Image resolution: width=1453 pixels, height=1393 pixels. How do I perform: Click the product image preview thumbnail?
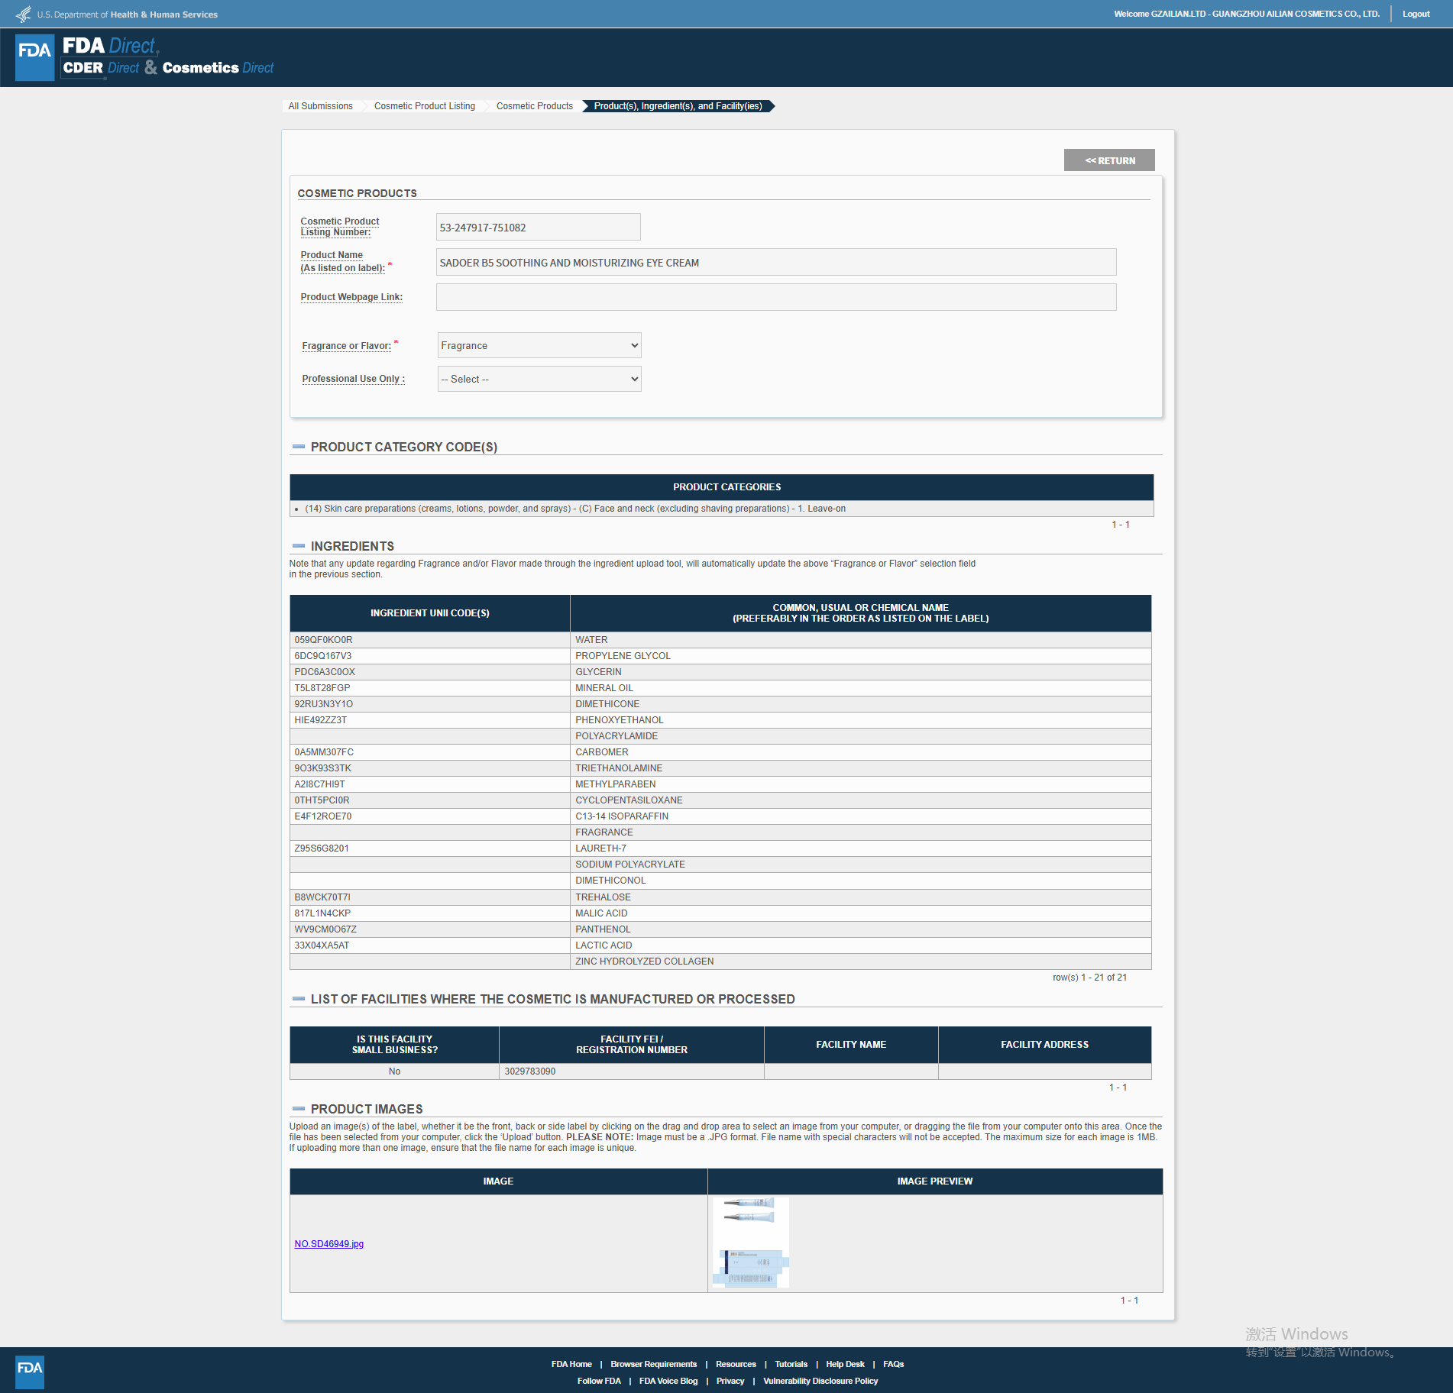point(750,1243)
